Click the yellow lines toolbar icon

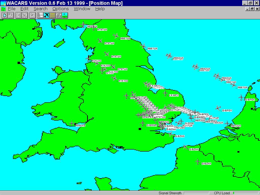[x=53, y=15]
